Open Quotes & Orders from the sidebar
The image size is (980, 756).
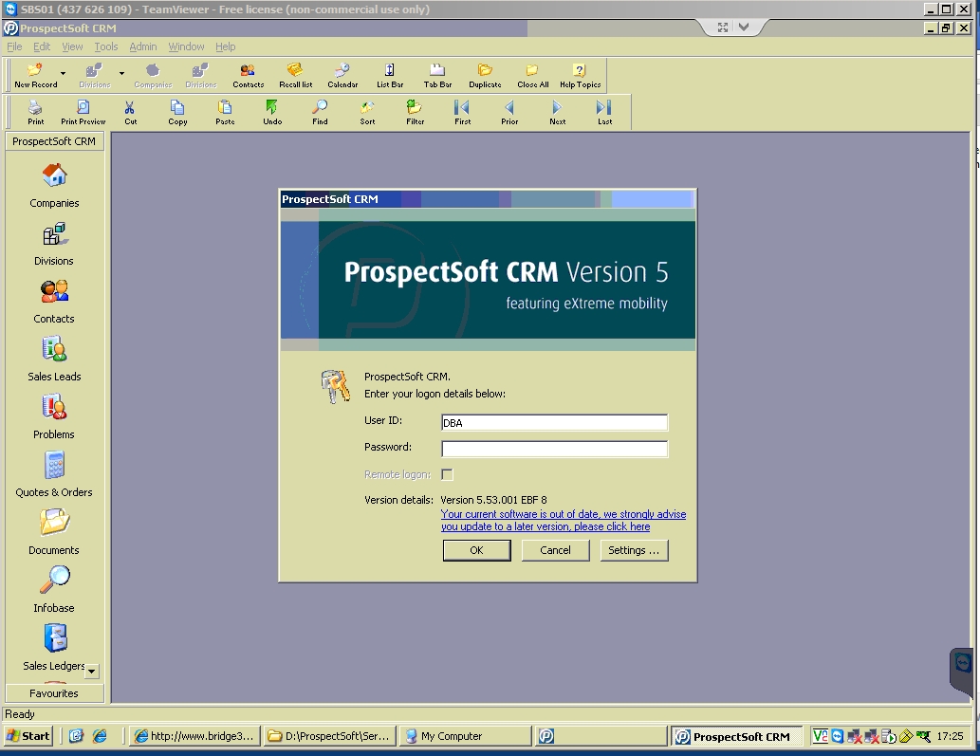(54, 475)
